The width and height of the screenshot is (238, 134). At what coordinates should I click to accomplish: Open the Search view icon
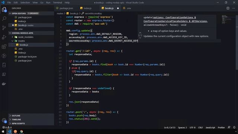(x=4, y=19)
